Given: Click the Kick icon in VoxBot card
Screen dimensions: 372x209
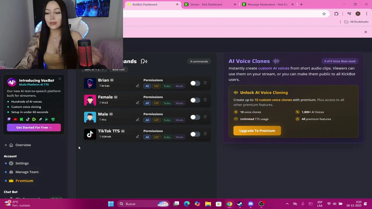Looking at the screenshot, I should pos(22,119).
